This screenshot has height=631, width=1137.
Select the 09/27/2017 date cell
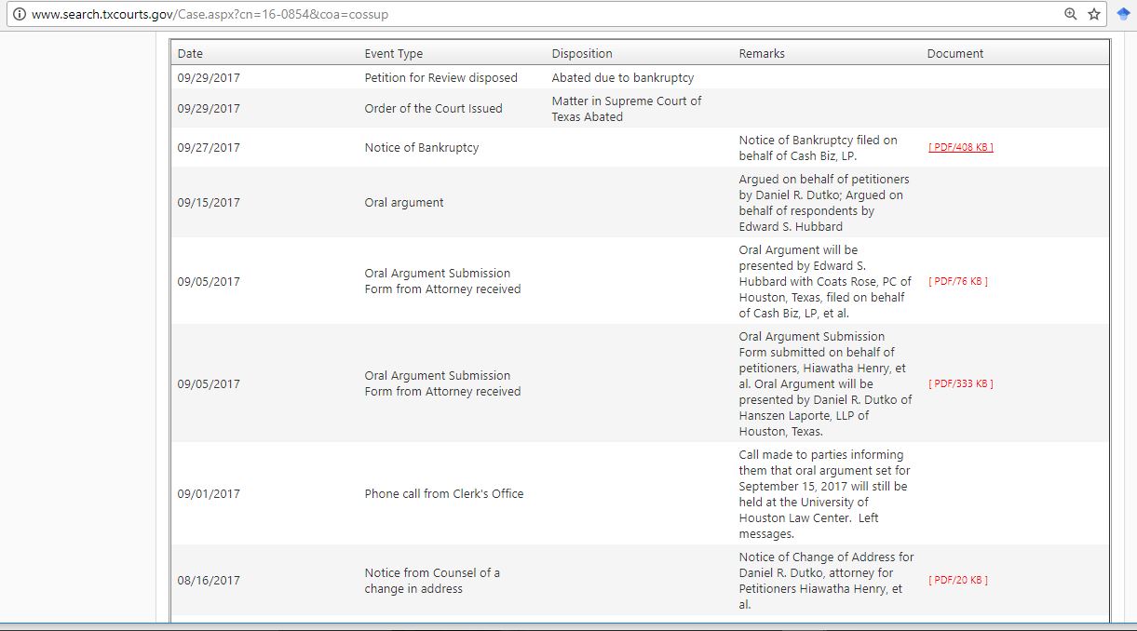(209, 147)
